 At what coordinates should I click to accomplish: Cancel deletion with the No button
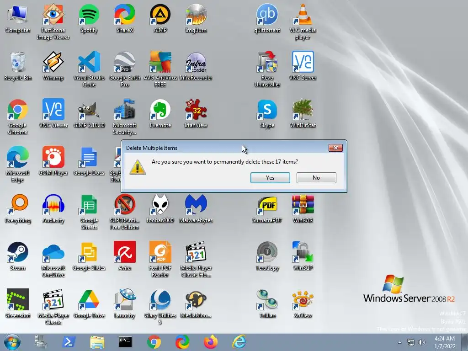(316, 178)
